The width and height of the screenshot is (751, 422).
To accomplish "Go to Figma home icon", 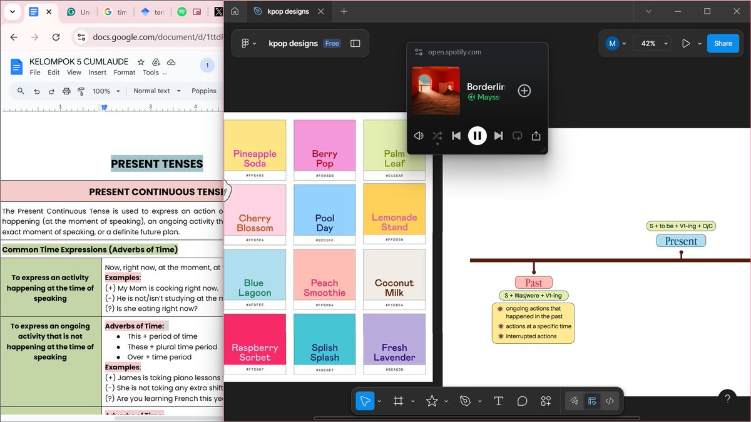I will point(235,11).
